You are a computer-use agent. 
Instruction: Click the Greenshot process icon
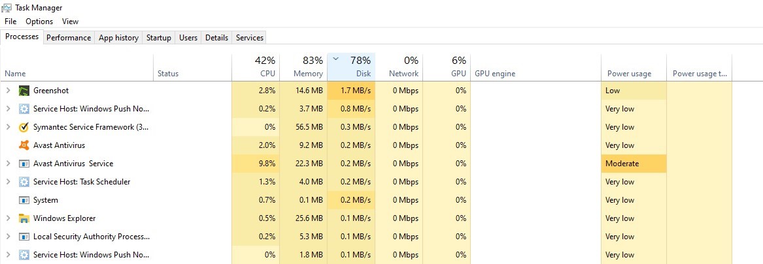pos(24,91)
